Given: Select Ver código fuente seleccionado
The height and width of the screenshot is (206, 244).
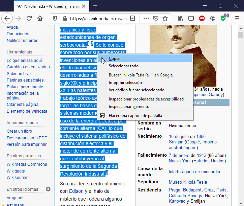Looking at the screenshot, I should [x=145, y=90].
